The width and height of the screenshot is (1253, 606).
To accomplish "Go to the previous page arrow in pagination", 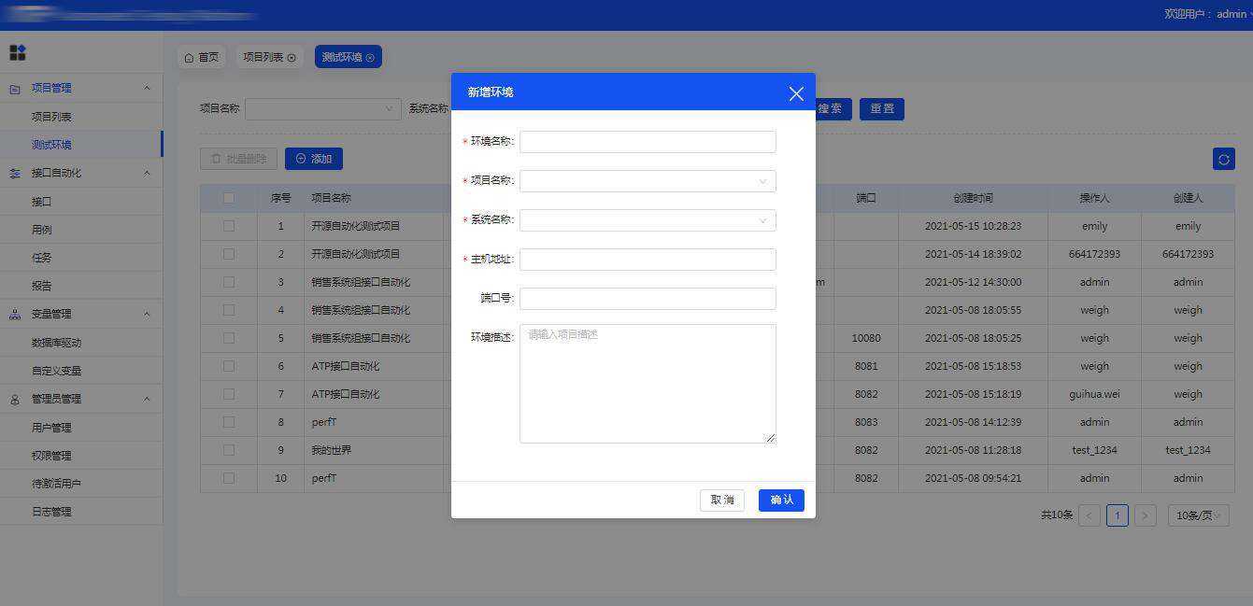I will pyautogui.click(x=1089, y=515).
